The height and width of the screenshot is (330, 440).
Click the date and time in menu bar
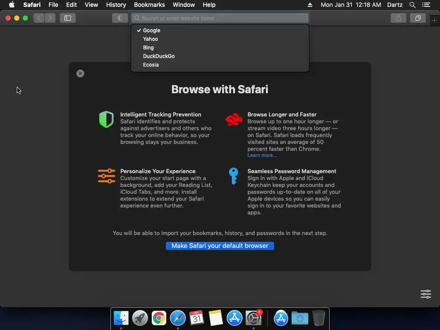coord(351,5)
